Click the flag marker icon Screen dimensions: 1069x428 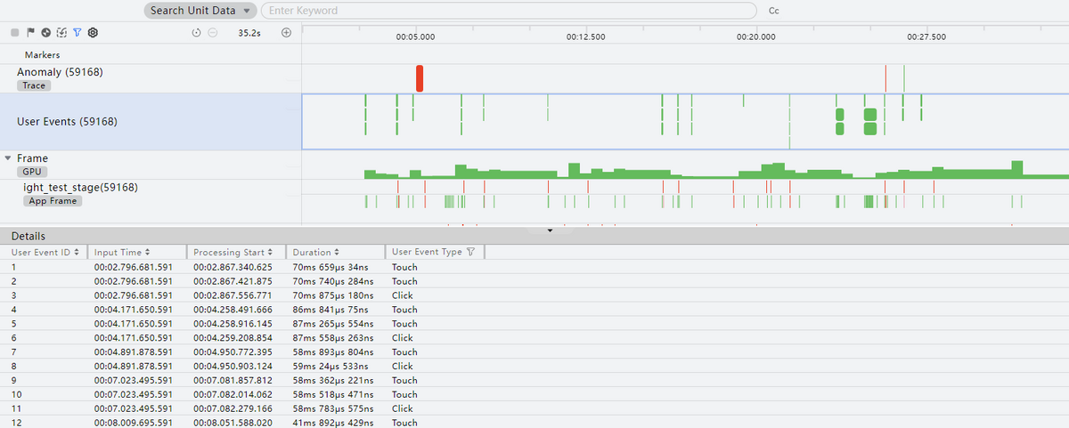pos(30,33)
